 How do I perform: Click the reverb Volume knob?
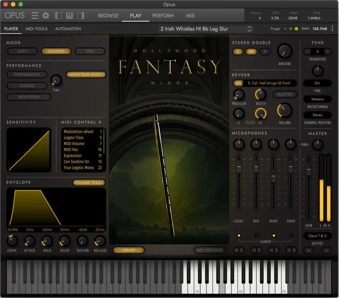284,110
